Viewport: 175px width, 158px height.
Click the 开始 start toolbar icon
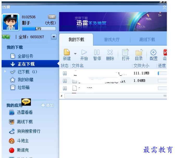[84, 52]
